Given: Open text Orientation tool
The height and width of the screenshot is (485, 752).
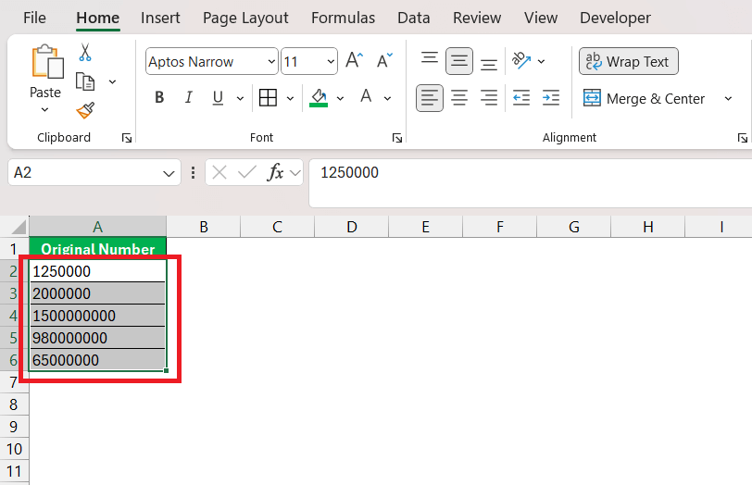Looking at the screenshot, I should (521, 61).
